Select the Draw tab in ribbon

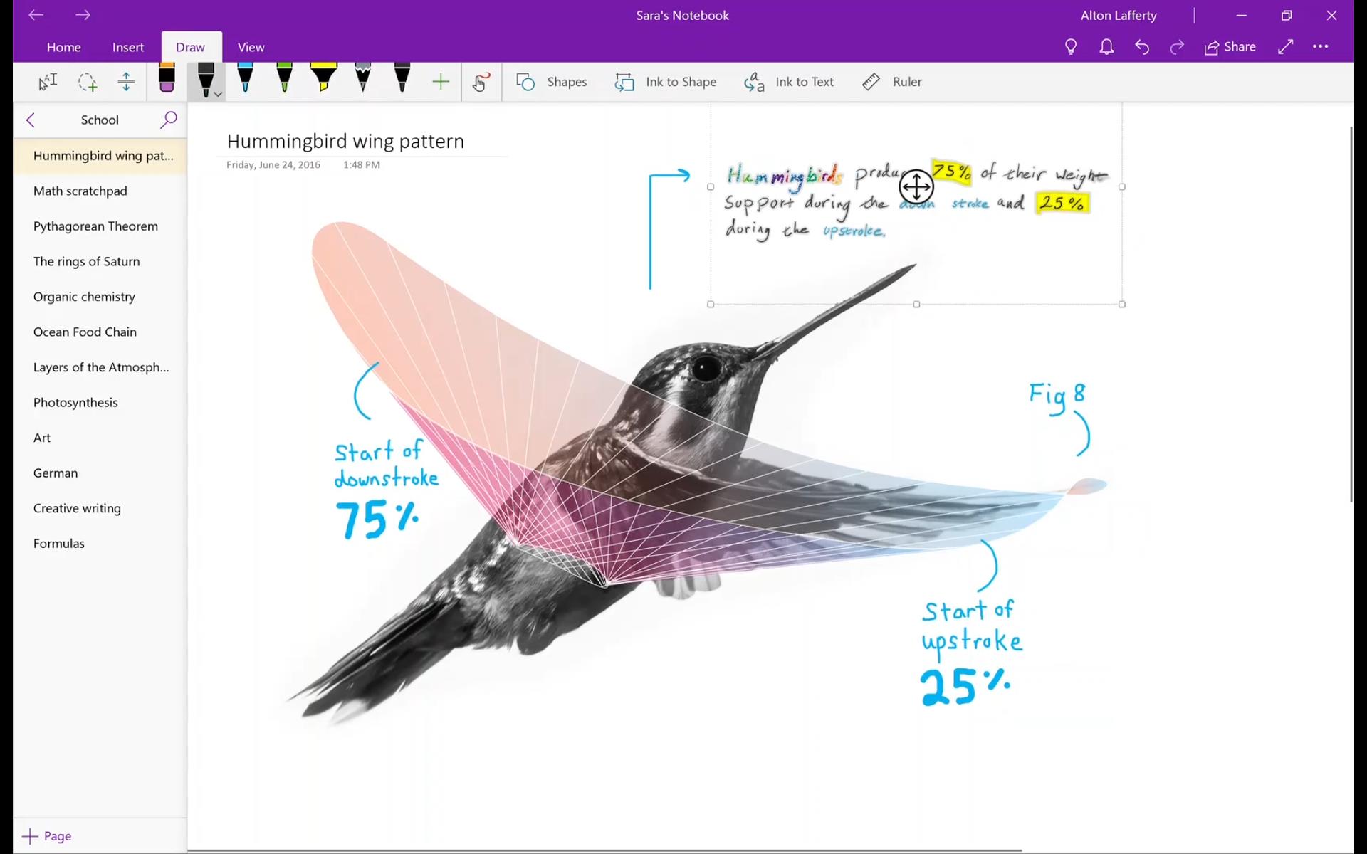[190, 46]
